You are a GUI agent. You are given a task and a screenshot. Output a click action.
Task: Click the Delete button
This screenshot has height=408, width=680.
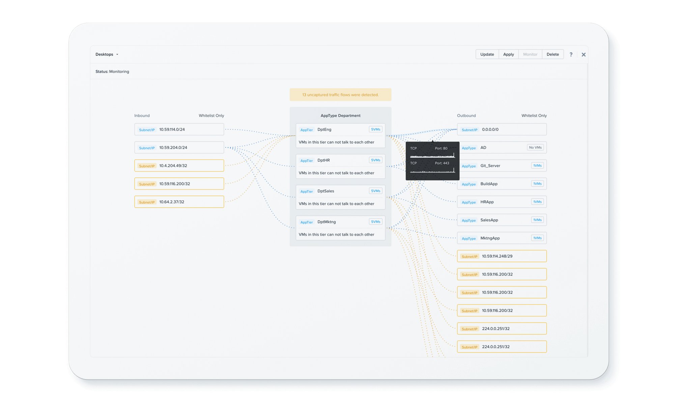(552, 54)
